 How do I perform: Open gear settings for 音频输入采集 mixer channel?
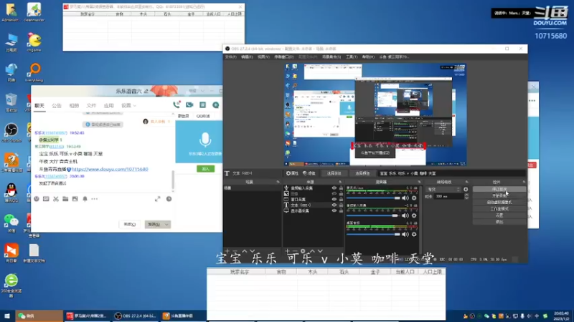click(x=414, y=216)
